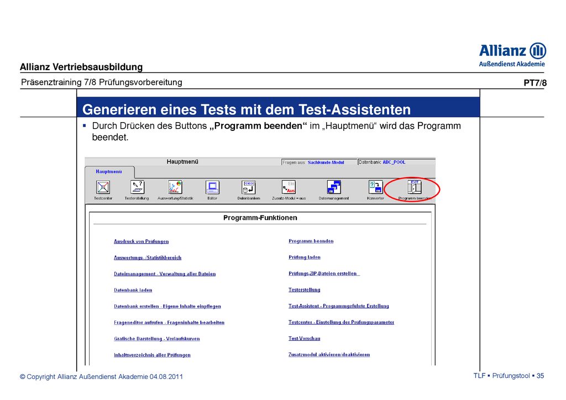Toggle the Zusatz-Modul Ein/Aus icon
The image size is (566, 400).
289,187
